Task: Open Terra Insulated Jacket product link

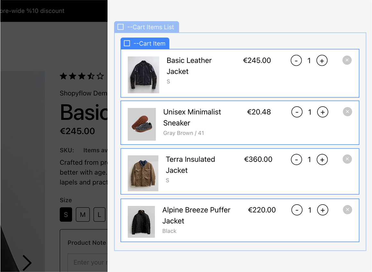Action: 190,165
